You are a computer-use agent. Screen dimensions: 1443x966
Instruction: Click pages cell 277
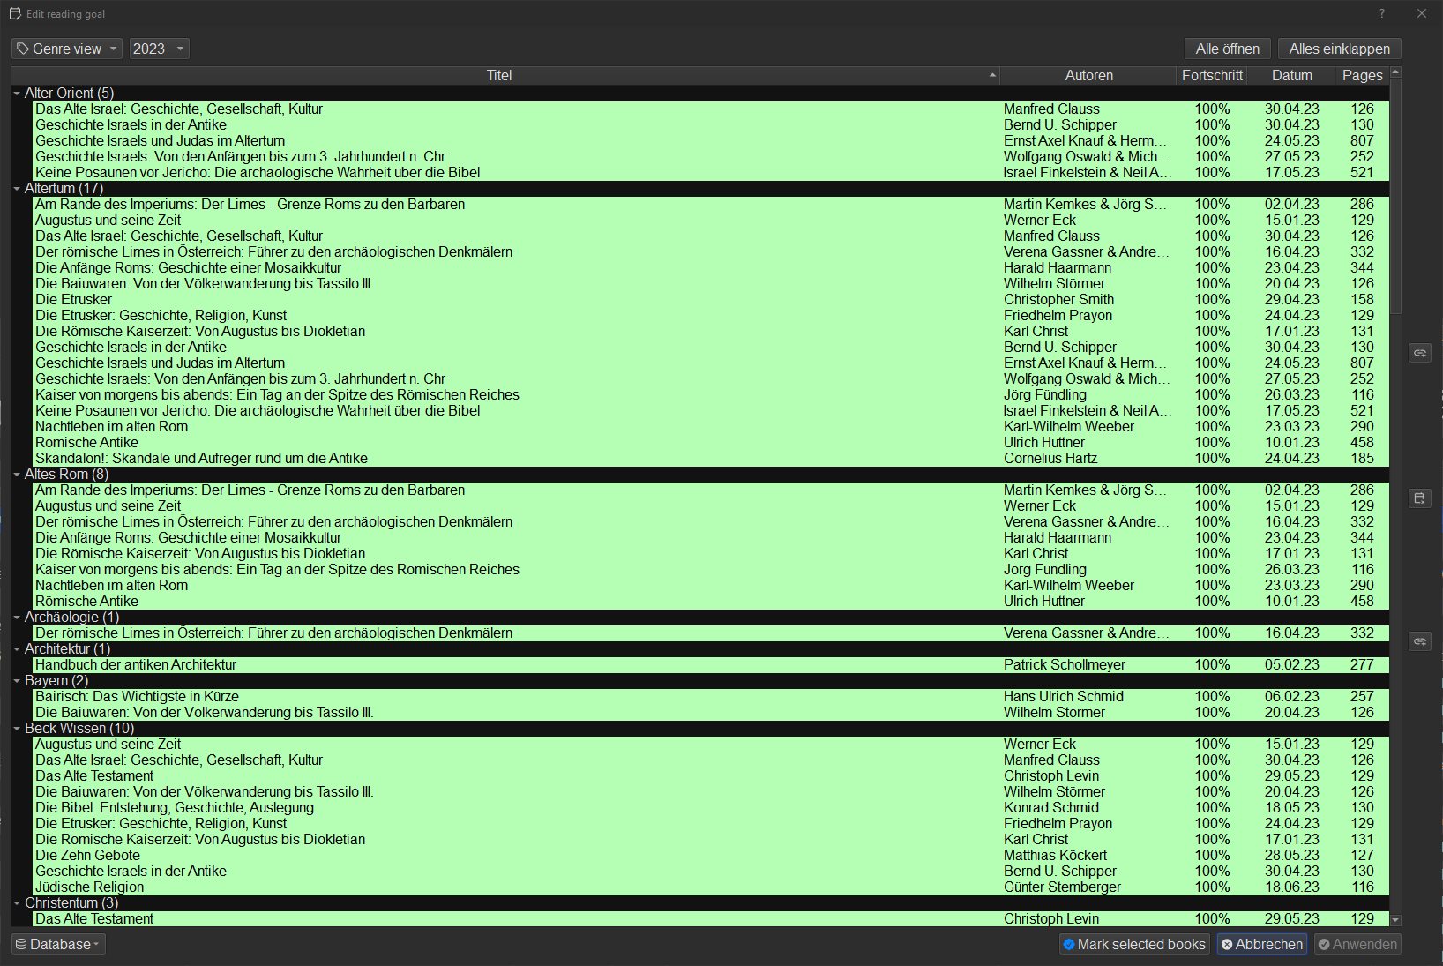[1362, 664]
